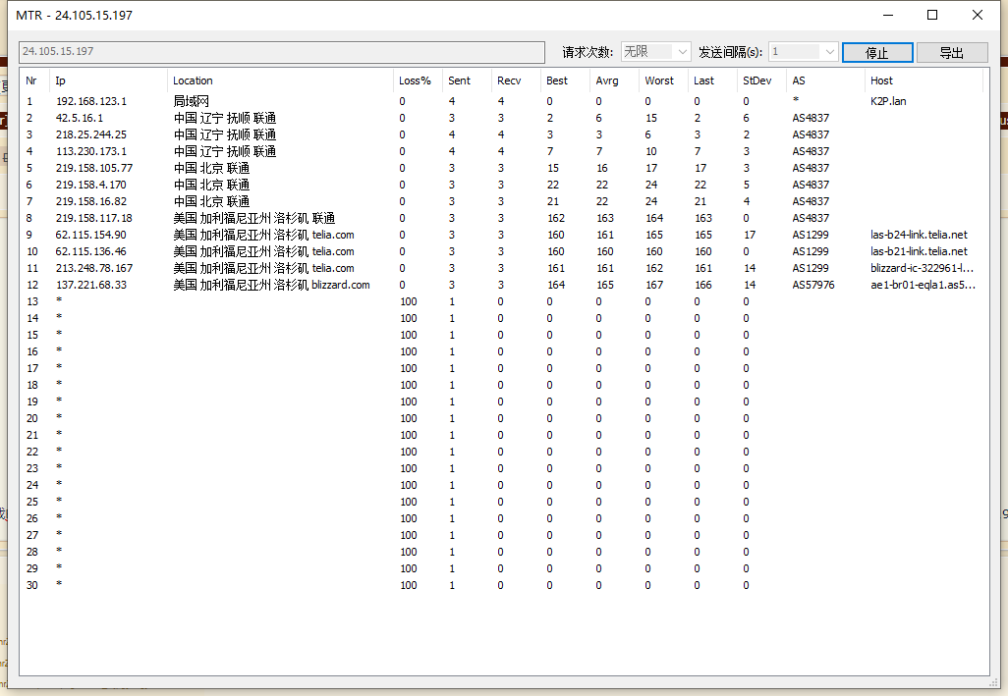Viewport: 1008px width, 696px height.
Task: Click the Ip column header
Action: point(61,80)
